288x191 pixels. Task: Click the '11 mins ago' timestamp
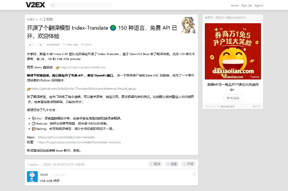[x=70, y=45]
